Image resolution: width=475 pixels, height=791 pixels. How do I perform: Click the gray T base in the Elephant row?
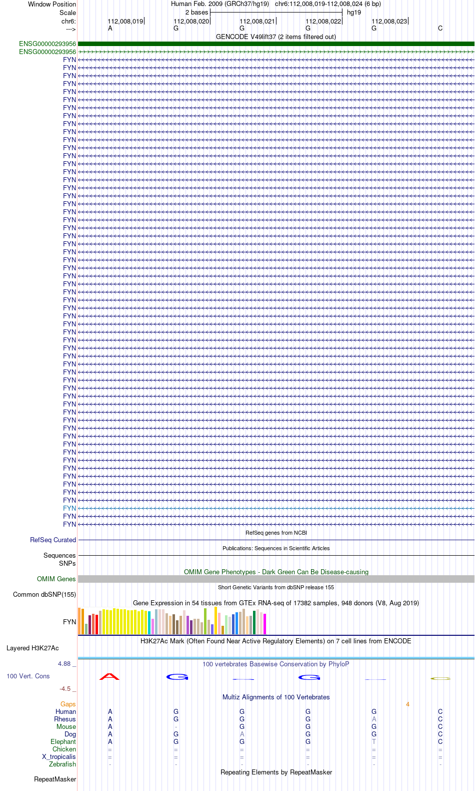pos(374,742)
